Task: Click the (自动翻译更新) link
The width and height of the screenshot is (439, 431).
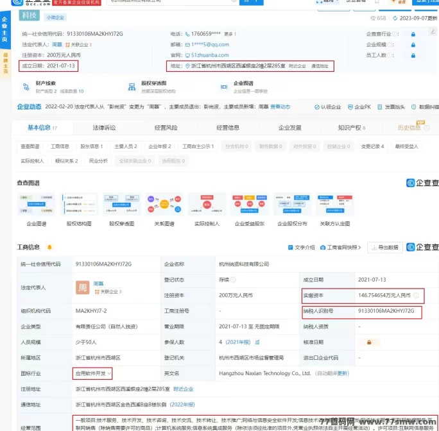Action: point(332,373)
